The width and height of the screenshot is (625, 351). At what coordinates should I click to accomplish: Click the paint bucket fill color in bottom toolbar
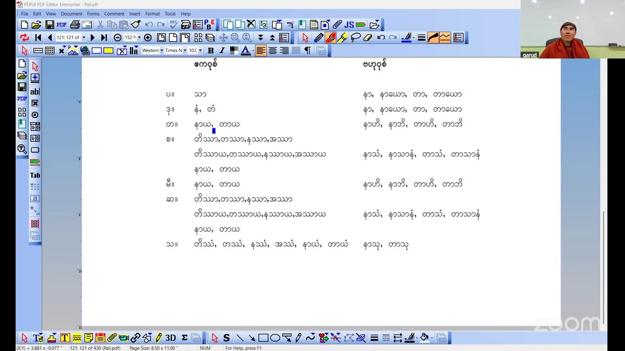tap(424, 338)
